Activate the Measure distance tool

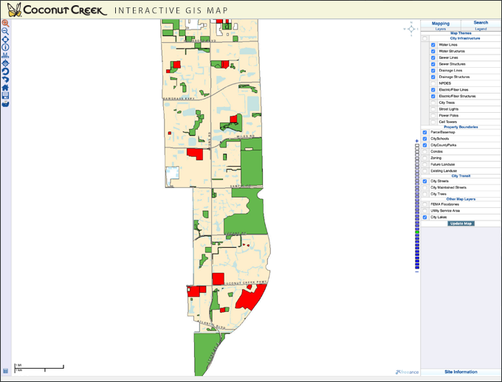tap(5, 55)
